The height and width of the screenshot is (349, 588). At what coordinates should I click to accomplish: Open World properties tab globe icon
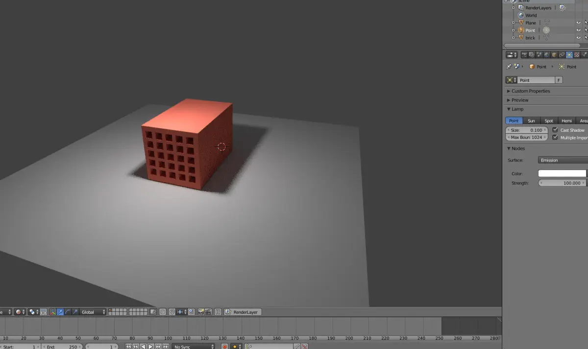[546, 55]
